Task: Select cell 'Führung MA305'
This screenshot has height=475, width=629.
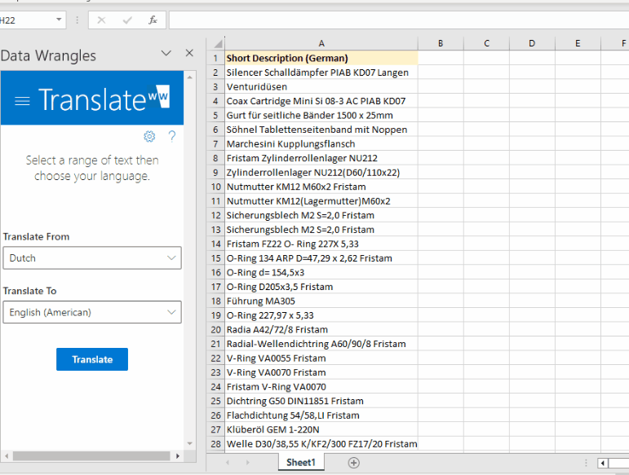Action: click(x=321, y=301)
